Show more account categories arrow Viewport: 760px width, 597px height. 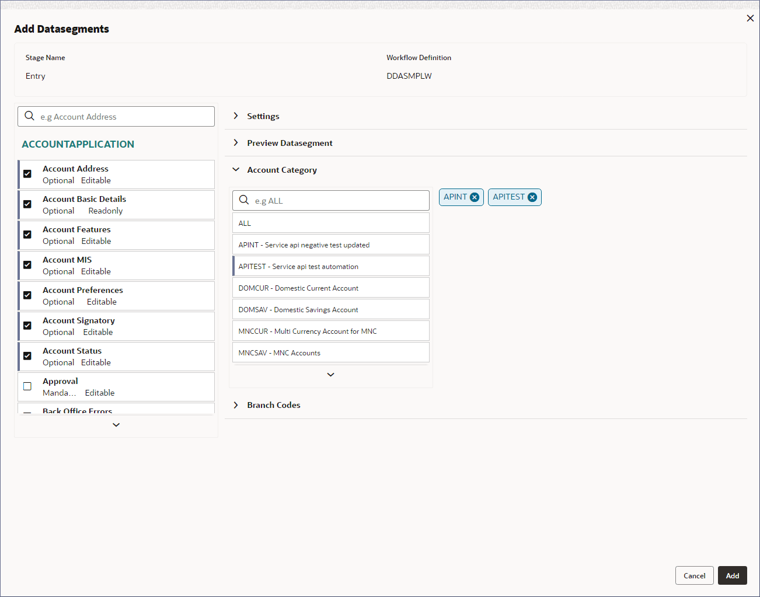(330, 375)
